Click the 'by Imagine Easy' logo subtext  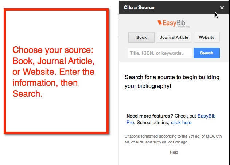click(x=183, y=27)
